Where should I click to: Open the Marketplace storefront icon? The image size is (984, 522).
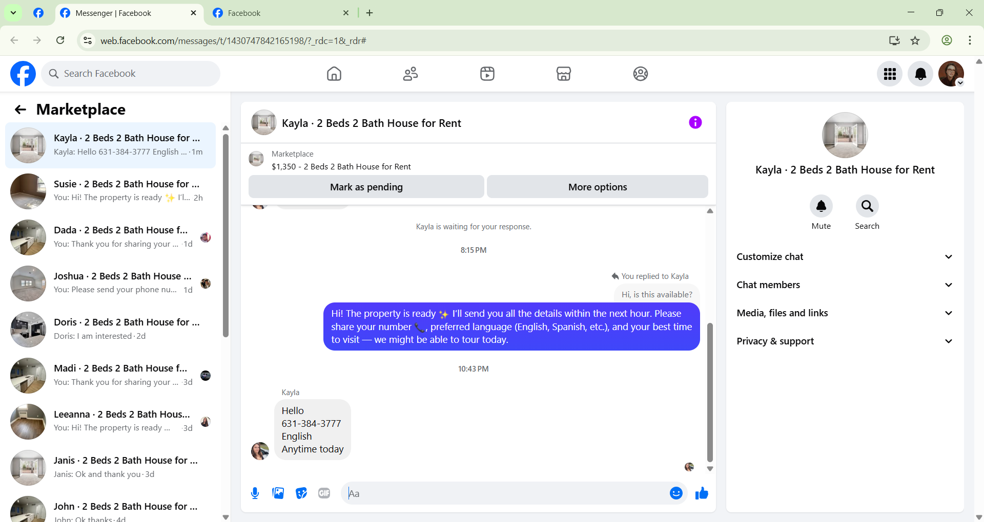coord(564,74)
